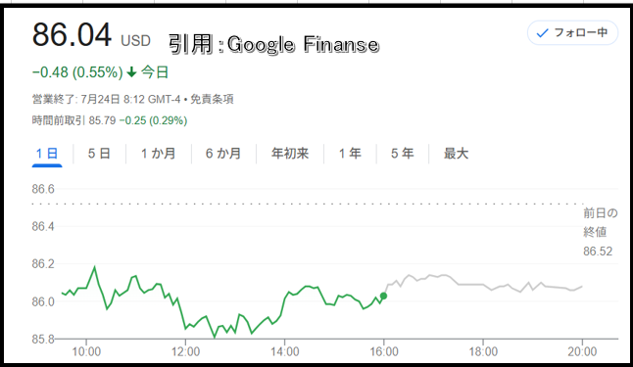Switch to the 5日 tab
The height and width of the screenshot is (367, 633).
(x=99, y=154)
